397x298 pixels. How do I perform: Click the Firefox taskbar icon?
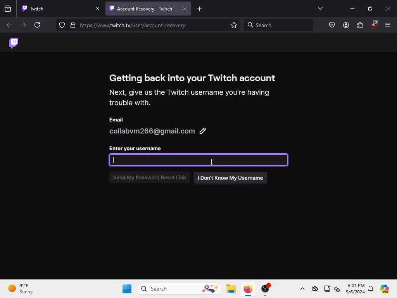[x=248, y=289]
